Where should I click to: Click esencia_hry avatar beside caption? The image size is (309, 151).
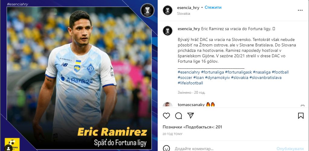click(x=168, y=31)
